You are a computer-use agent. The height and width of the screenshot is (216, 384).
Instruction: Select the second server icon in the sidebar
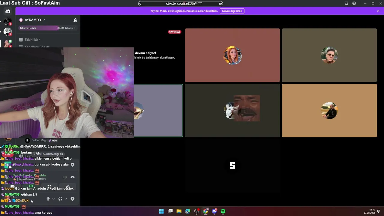tap(7, 31)
